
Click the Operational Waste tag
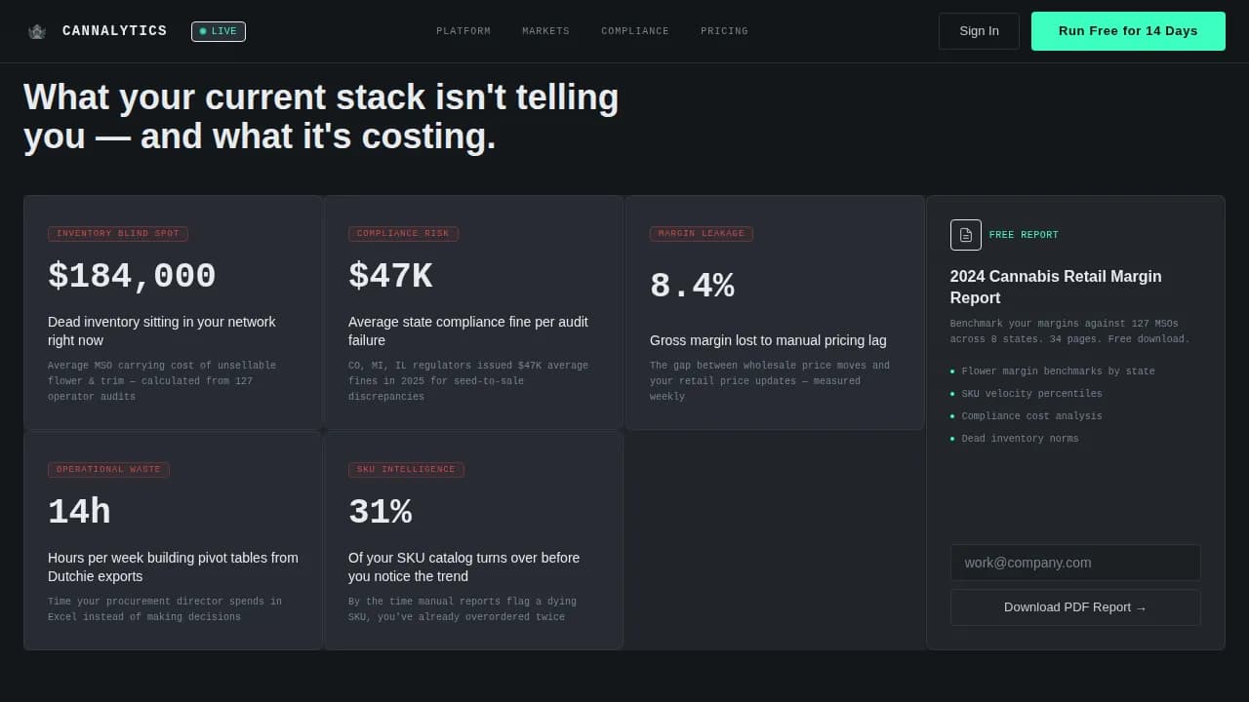108,470
